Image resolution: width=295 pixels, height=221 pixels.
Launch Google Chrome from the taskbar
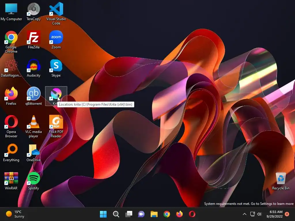pyautogui.click(x=167, y=214)
